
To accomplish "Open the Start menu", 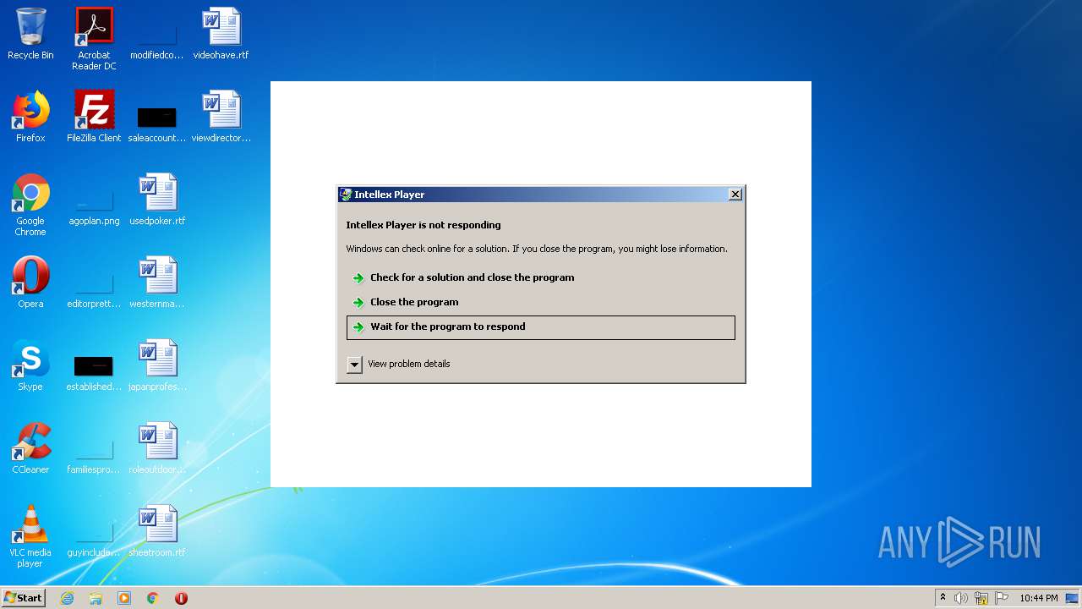I will click(24, 598).
